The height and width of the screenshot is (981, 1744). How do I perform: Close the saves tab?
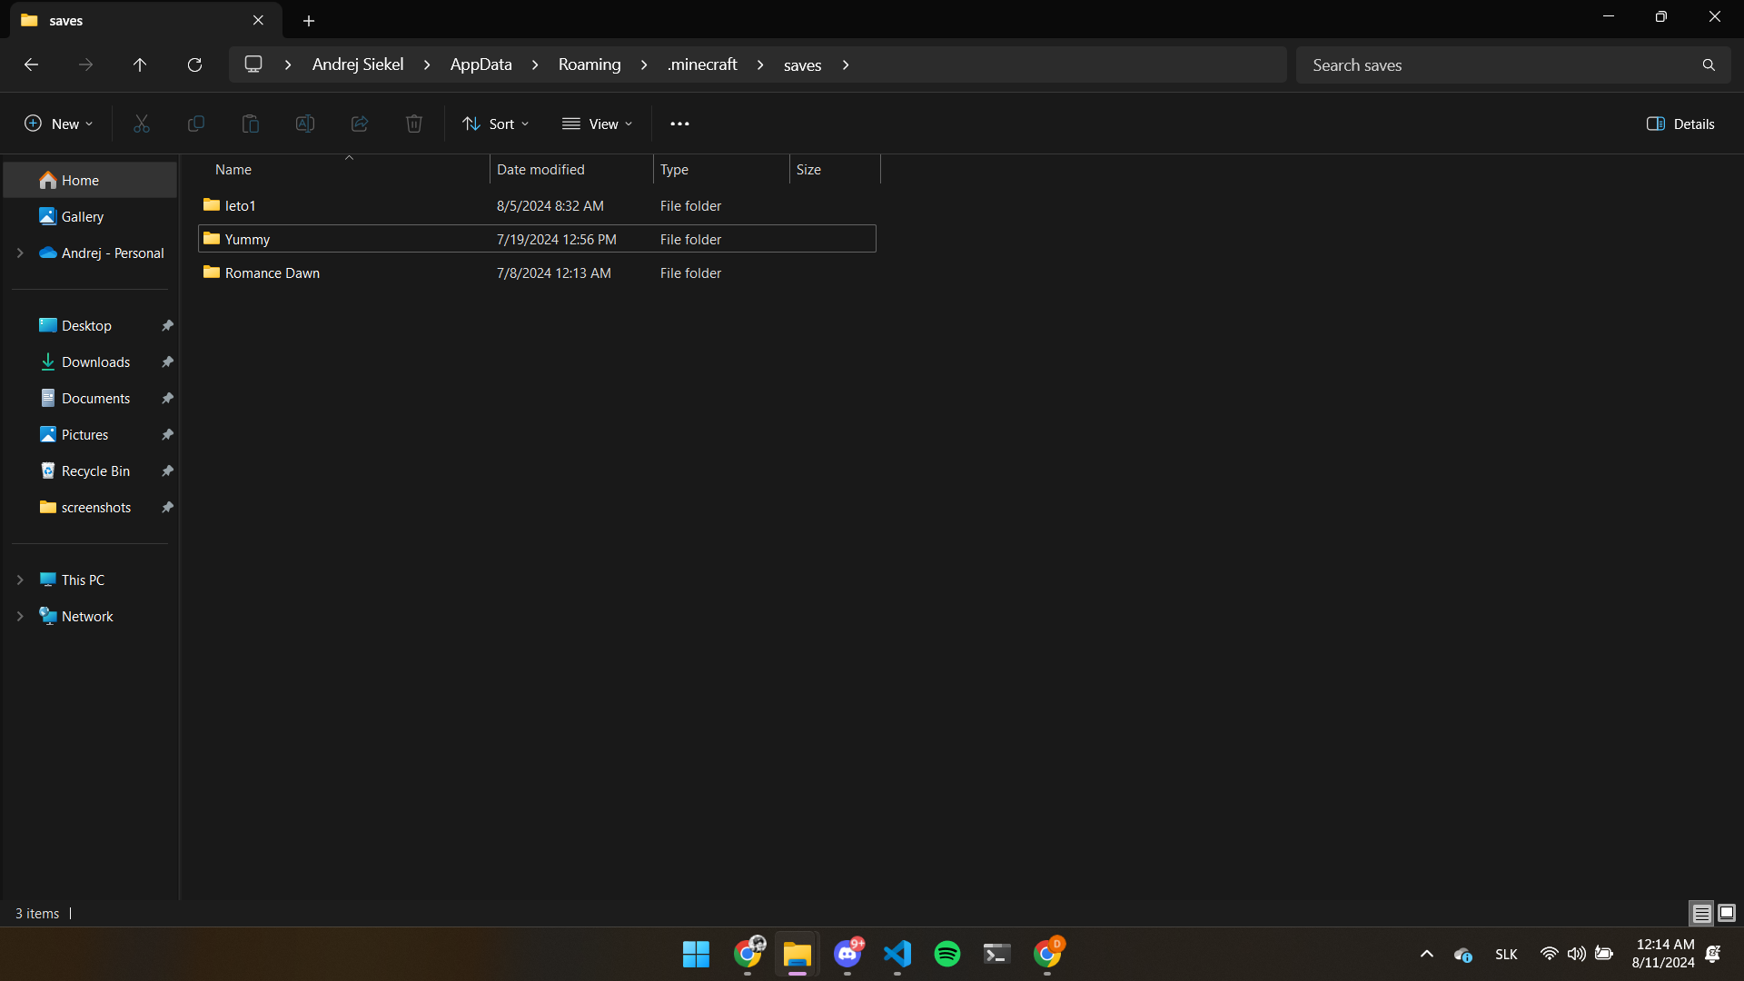(258, 20)
